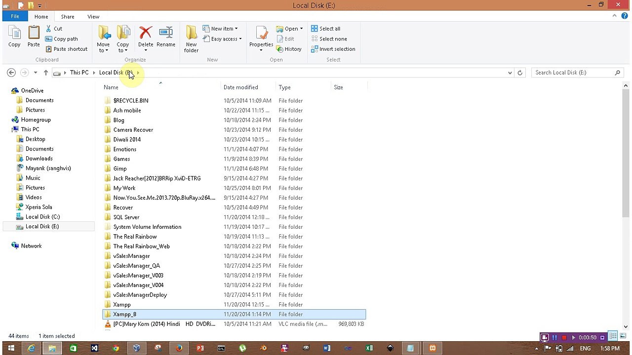
Task: Click the Search Local Disk (E:) field
Action: pyautogui.click(x=577, y=72)
